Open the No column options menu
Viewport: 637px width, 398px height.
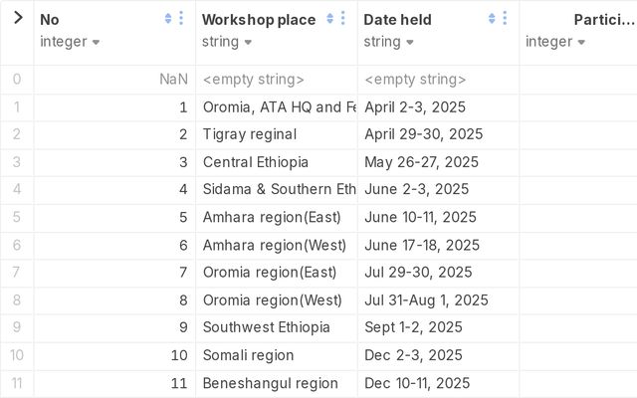click(x=180, y=18)
